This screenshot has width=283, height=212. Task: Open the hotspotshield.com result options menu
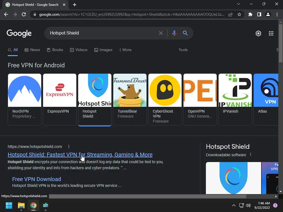click(69, 147)
